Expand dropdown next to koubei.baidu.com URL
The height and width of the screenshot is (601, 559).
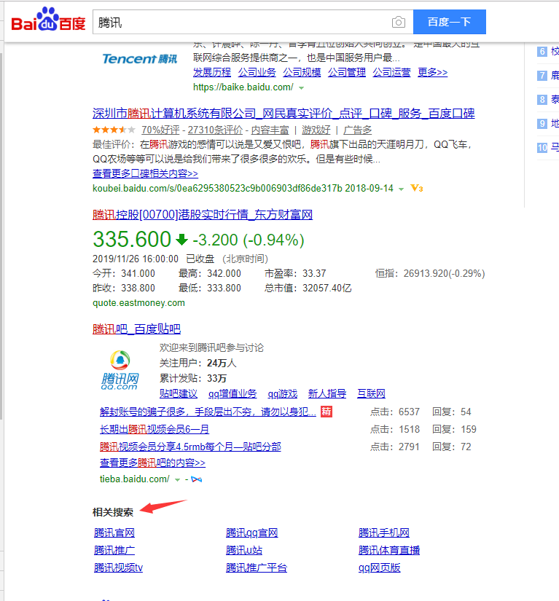coord(401,189)
